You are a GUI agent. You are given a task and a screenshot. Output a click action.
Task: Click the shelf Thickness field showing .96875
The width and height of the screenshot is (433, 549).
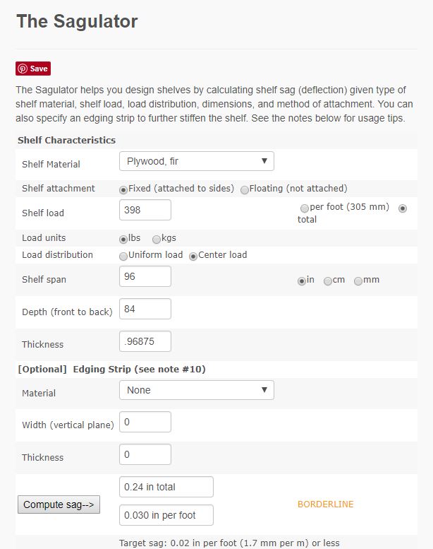[x=145, y=341]
